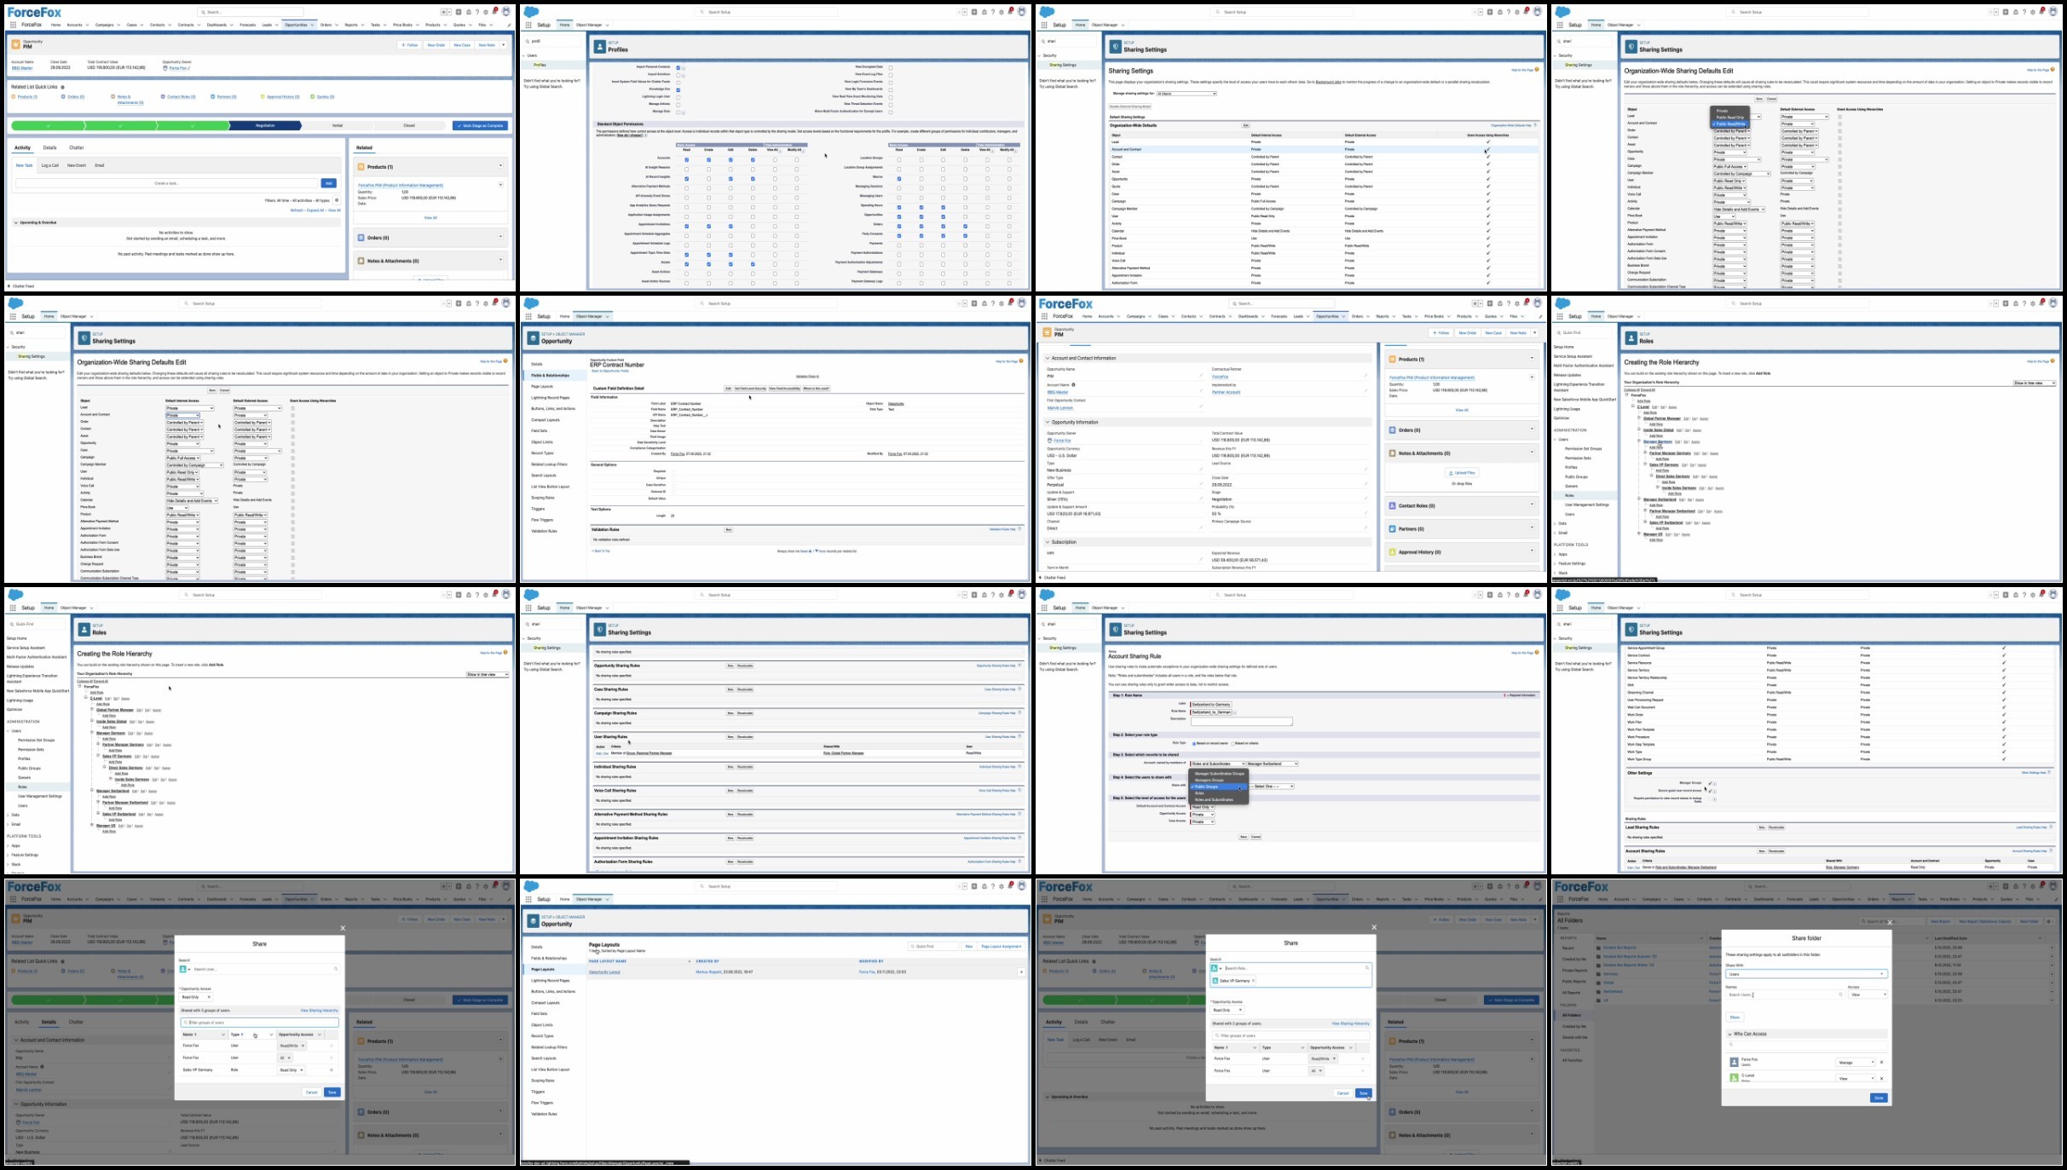Open row actions arrow for Opportunity Layout row
Image resolution: width=2067 pixels, height=1170 pixels.
coord(1021,972)
